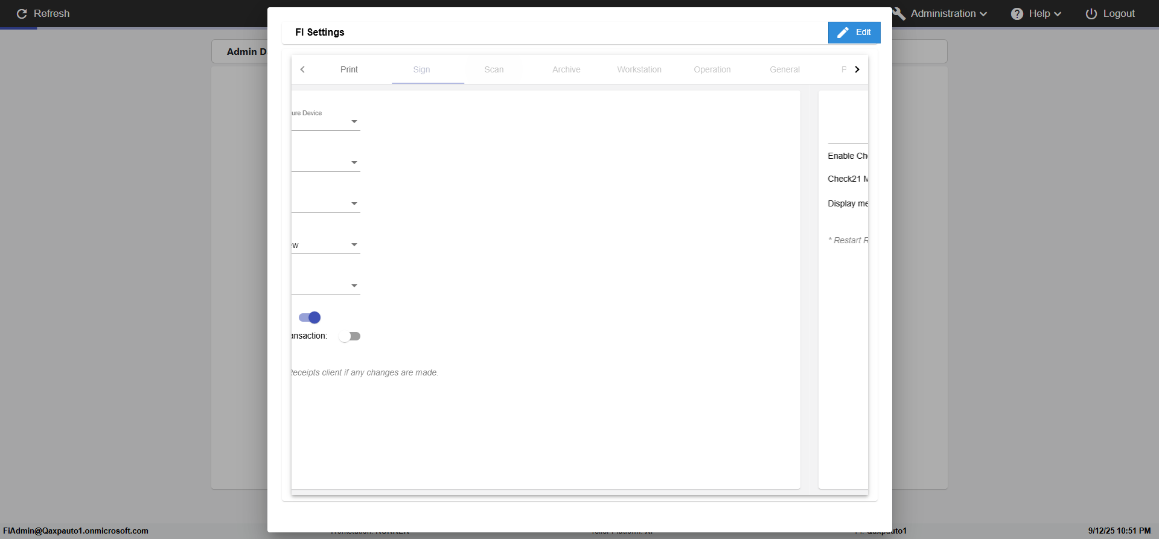Switch to the Operation tab
The width and height of the screenshot is (1159, 539).
tap(712, 69)
